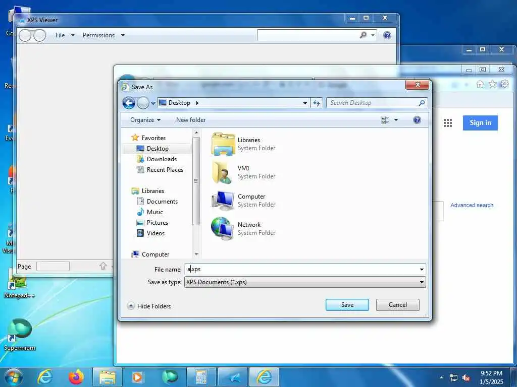Click the change view icon in Save As toolbar
Image resolution: width=517 pixels, height=387 pixels.
coord(385,120)
